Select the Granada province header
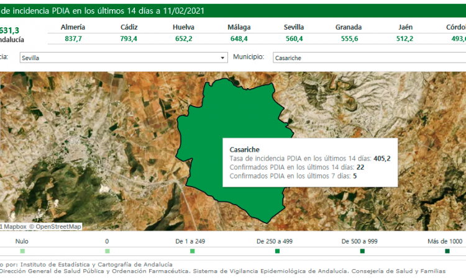 coord(349,28)
